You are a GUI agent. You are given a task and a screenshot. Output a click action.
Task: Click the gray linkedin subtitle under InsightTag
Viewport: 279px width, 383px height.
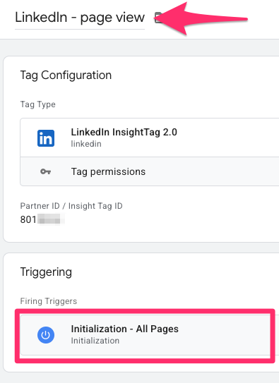(x=86, y=144)
